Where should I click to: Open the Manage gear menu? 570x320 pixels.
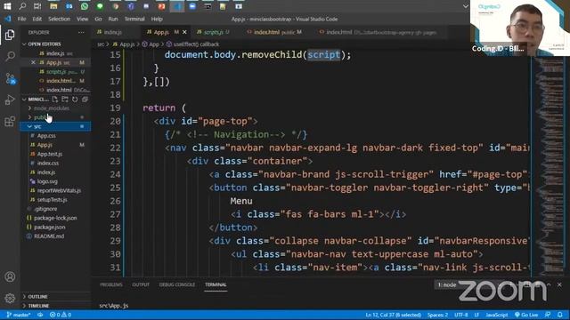point(10,299)
